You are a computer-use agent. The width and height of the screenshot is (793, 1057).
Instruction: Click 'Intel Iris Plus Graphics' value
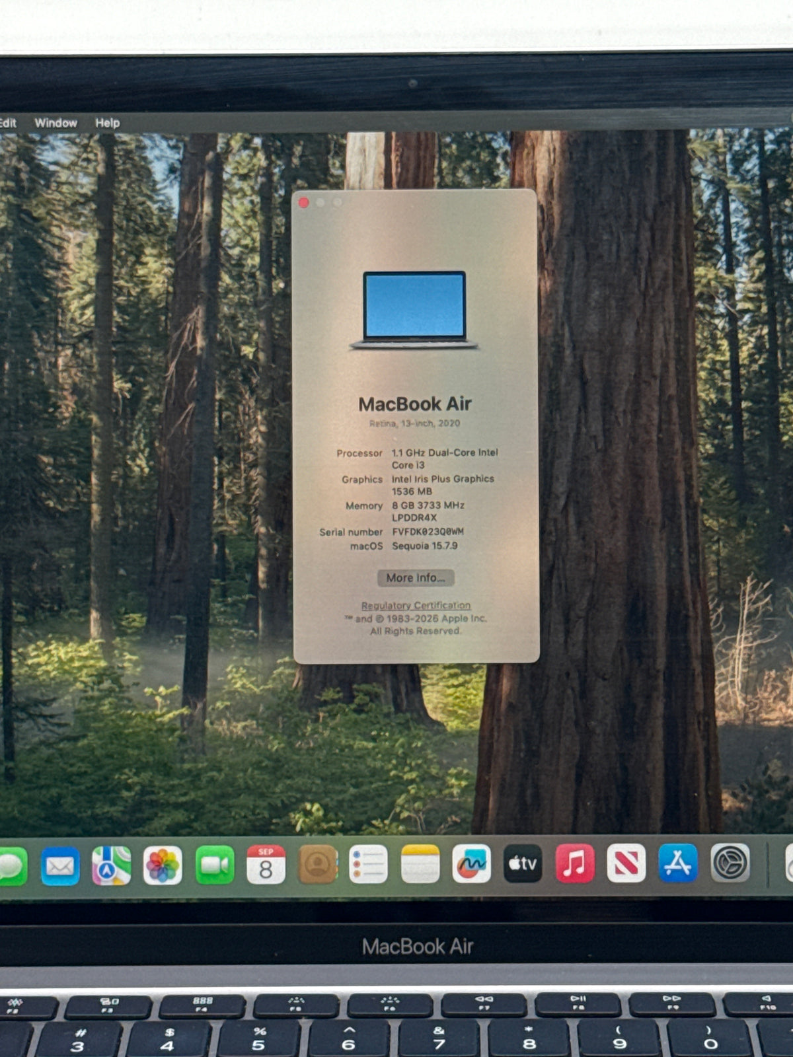pyautogui.click(x=443, y=479)
